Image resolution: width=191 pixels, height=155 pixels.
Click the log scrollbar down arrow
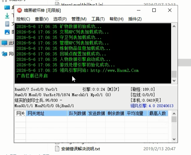[174, 81]
